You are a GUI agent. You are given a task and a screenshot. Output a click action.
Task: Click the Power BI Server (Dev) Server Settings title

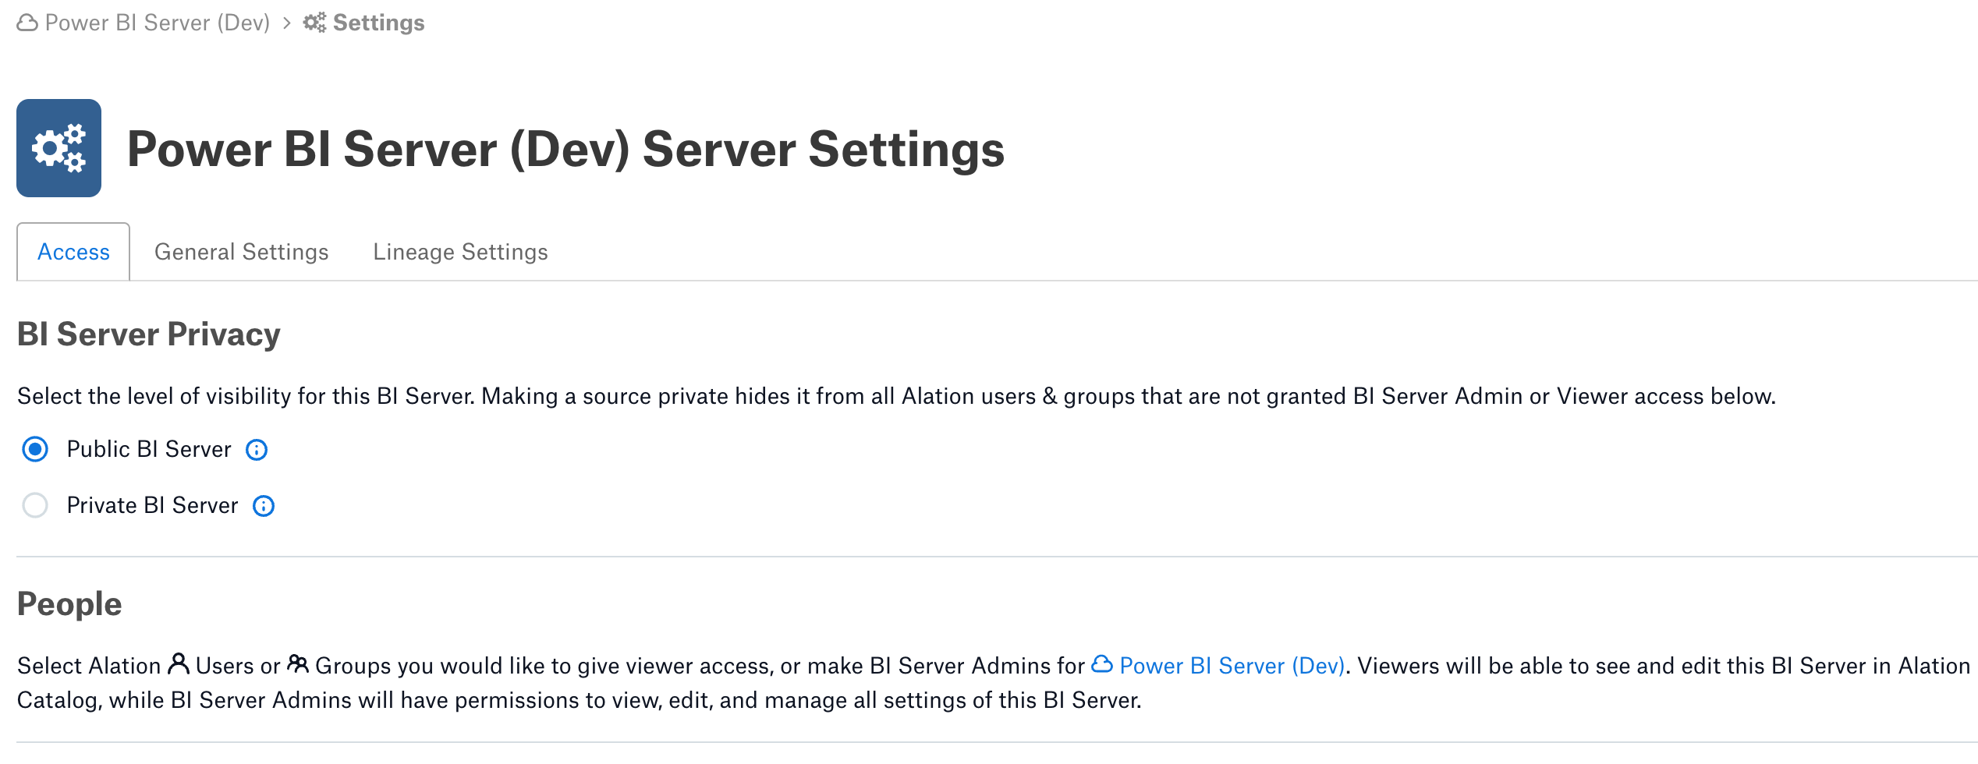click(565, 149)
